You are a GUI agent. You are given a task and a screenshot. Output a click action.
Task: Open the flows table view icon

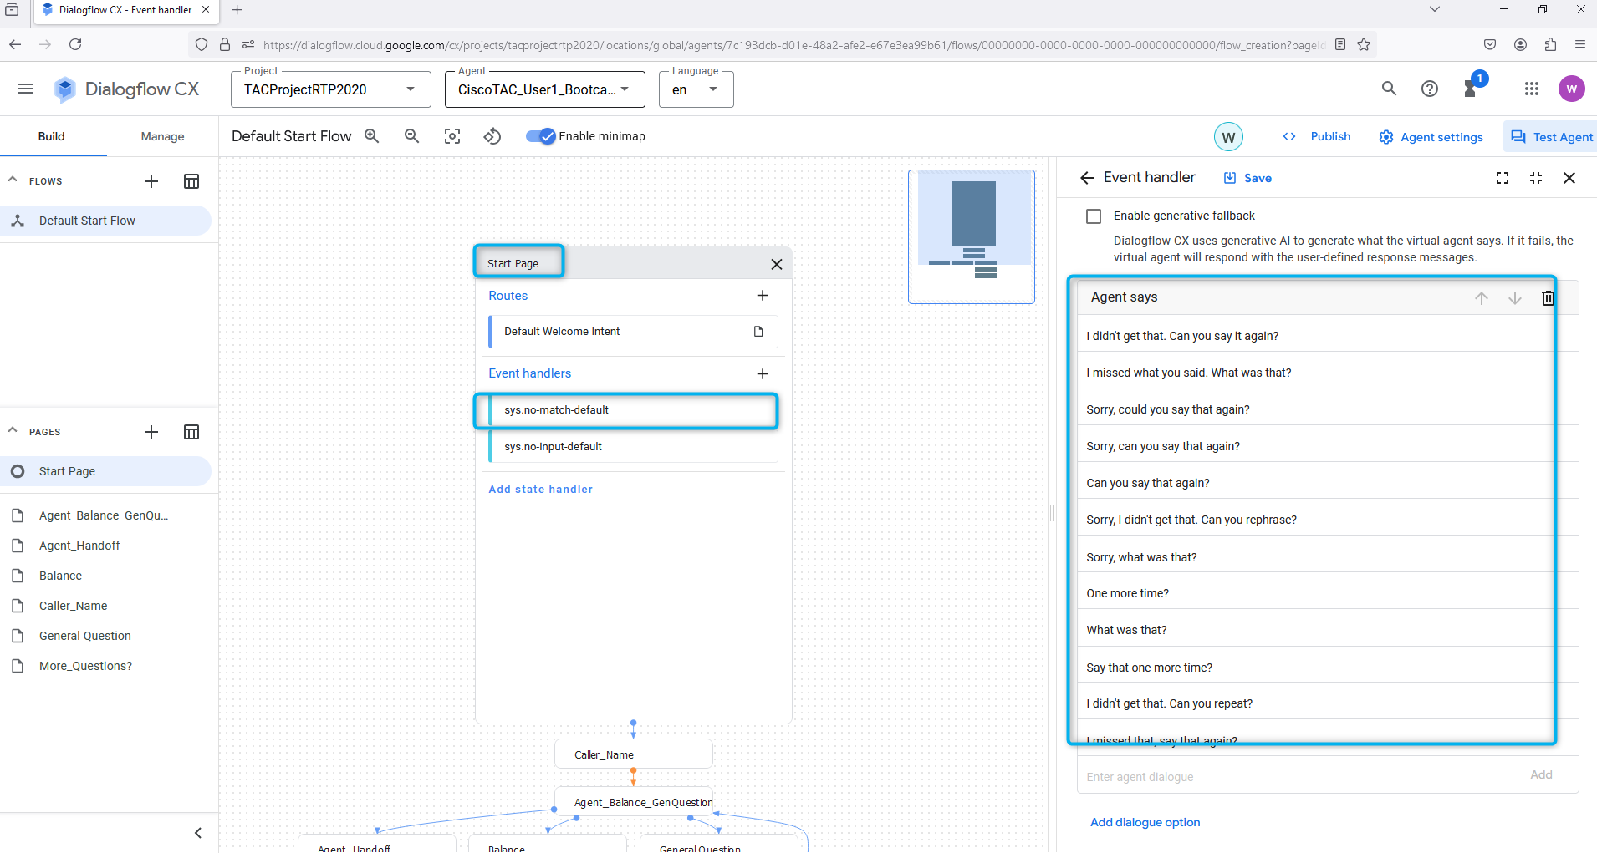click(191, 181)
